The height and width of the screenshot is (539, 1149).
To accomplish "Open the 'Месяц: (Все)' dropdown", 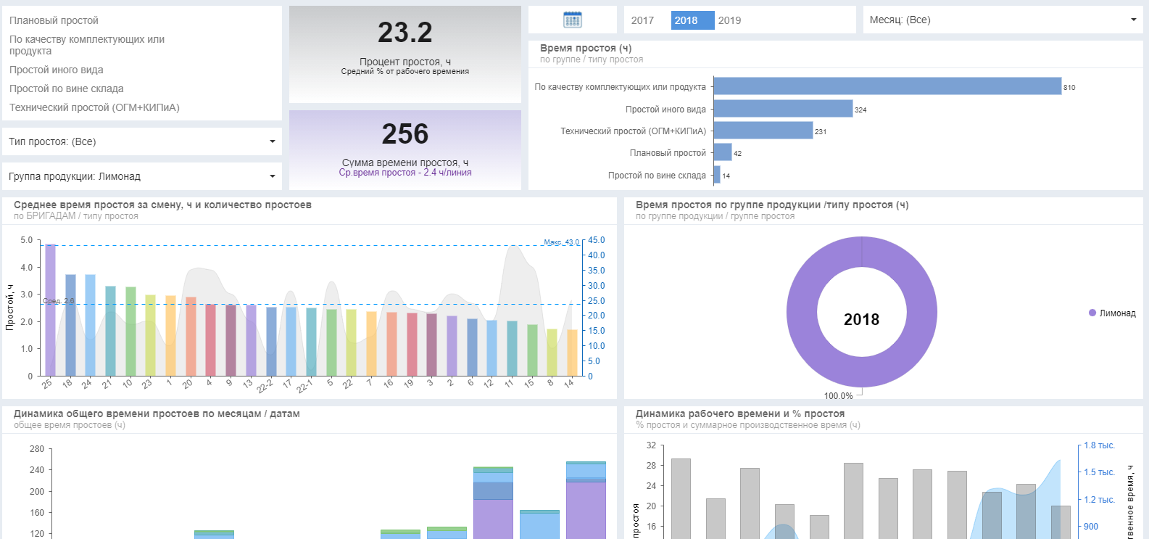I will pyautogui.click(x=1003, y=20).
